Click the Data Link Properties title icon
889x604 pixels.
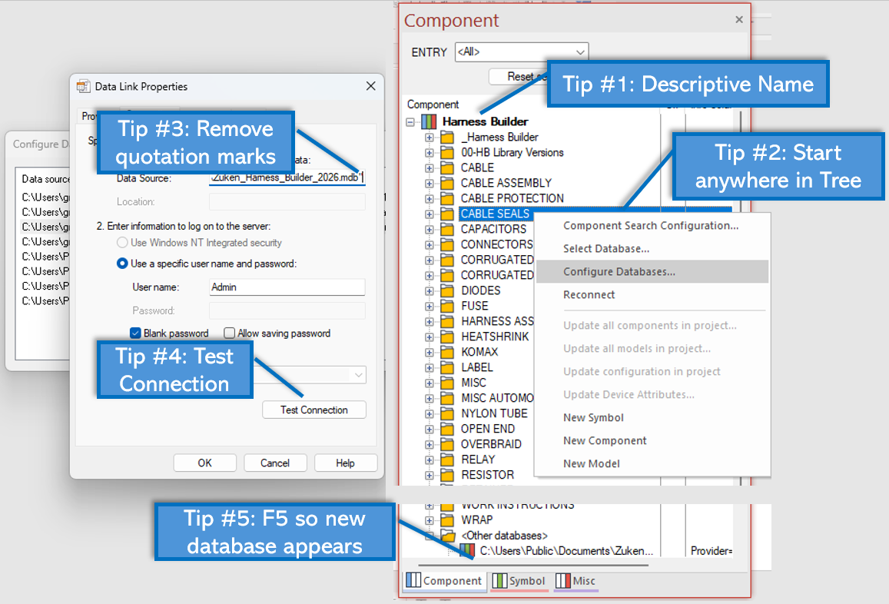[x=83, y=86]
